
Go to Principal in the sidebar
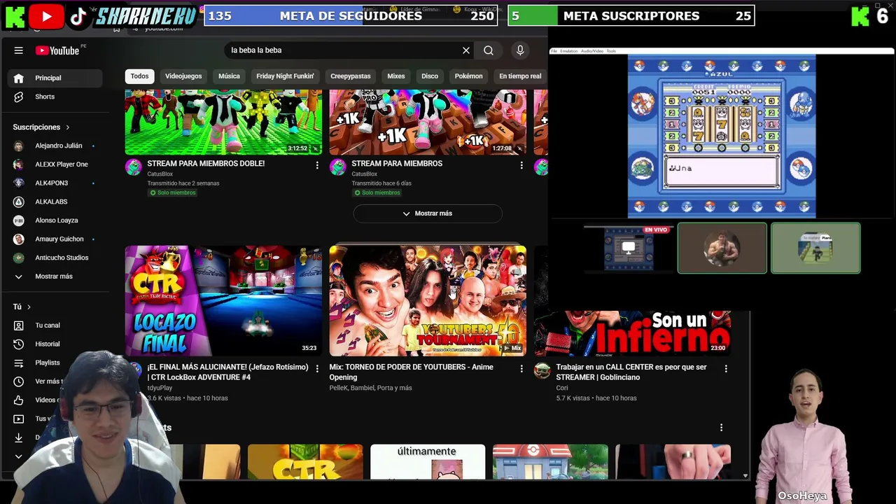pyautogui.click(x=55, y=78)
